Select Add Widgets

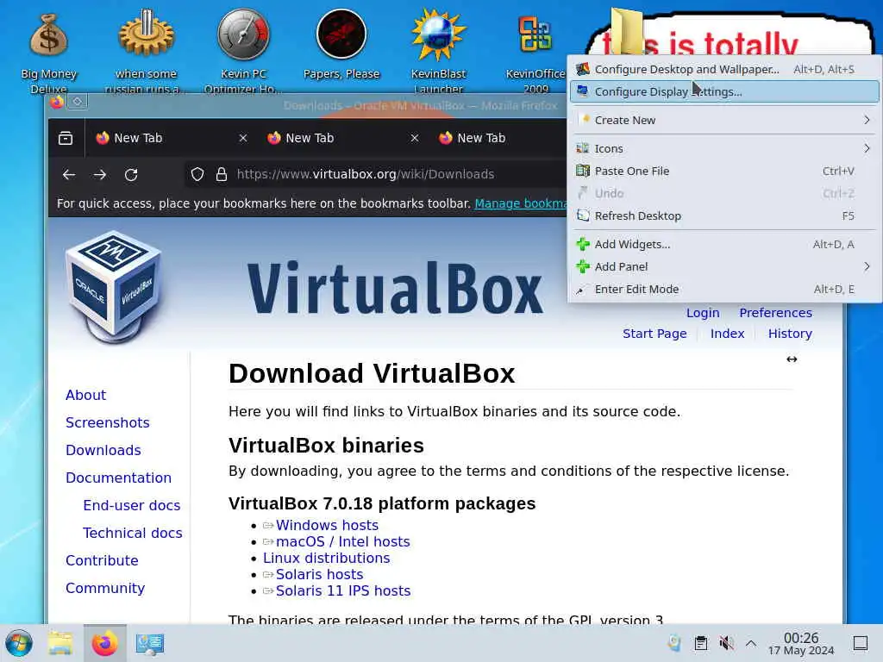coord(724,244)
